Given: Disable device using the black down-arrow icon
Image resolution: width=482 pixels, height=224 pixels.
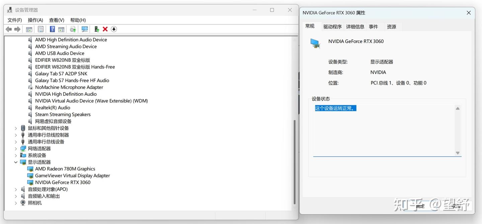Looking at the screenshot, I should pos(114,29).
